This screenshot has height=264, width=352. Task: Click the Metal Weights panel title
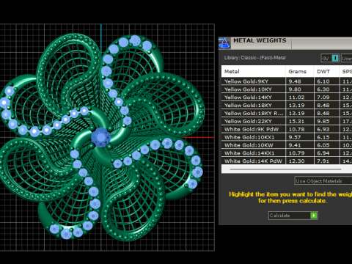pos(260,40)
